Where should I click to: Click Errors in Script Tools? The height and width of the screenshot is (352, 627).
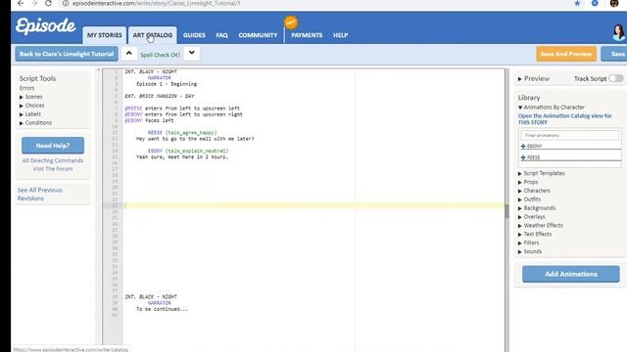(x=26, y=88)
